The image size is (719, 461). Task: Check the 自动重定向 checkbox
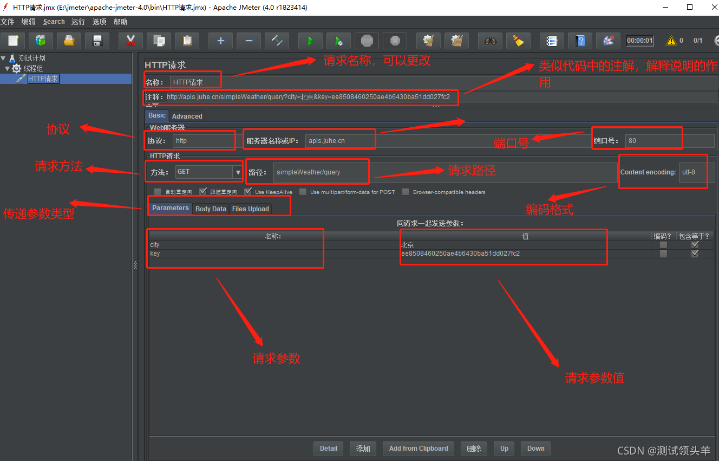(158, 192)
